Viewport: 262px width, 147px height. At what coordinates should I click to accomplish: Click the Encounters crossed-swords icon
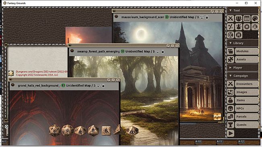[x=231, y=84]
